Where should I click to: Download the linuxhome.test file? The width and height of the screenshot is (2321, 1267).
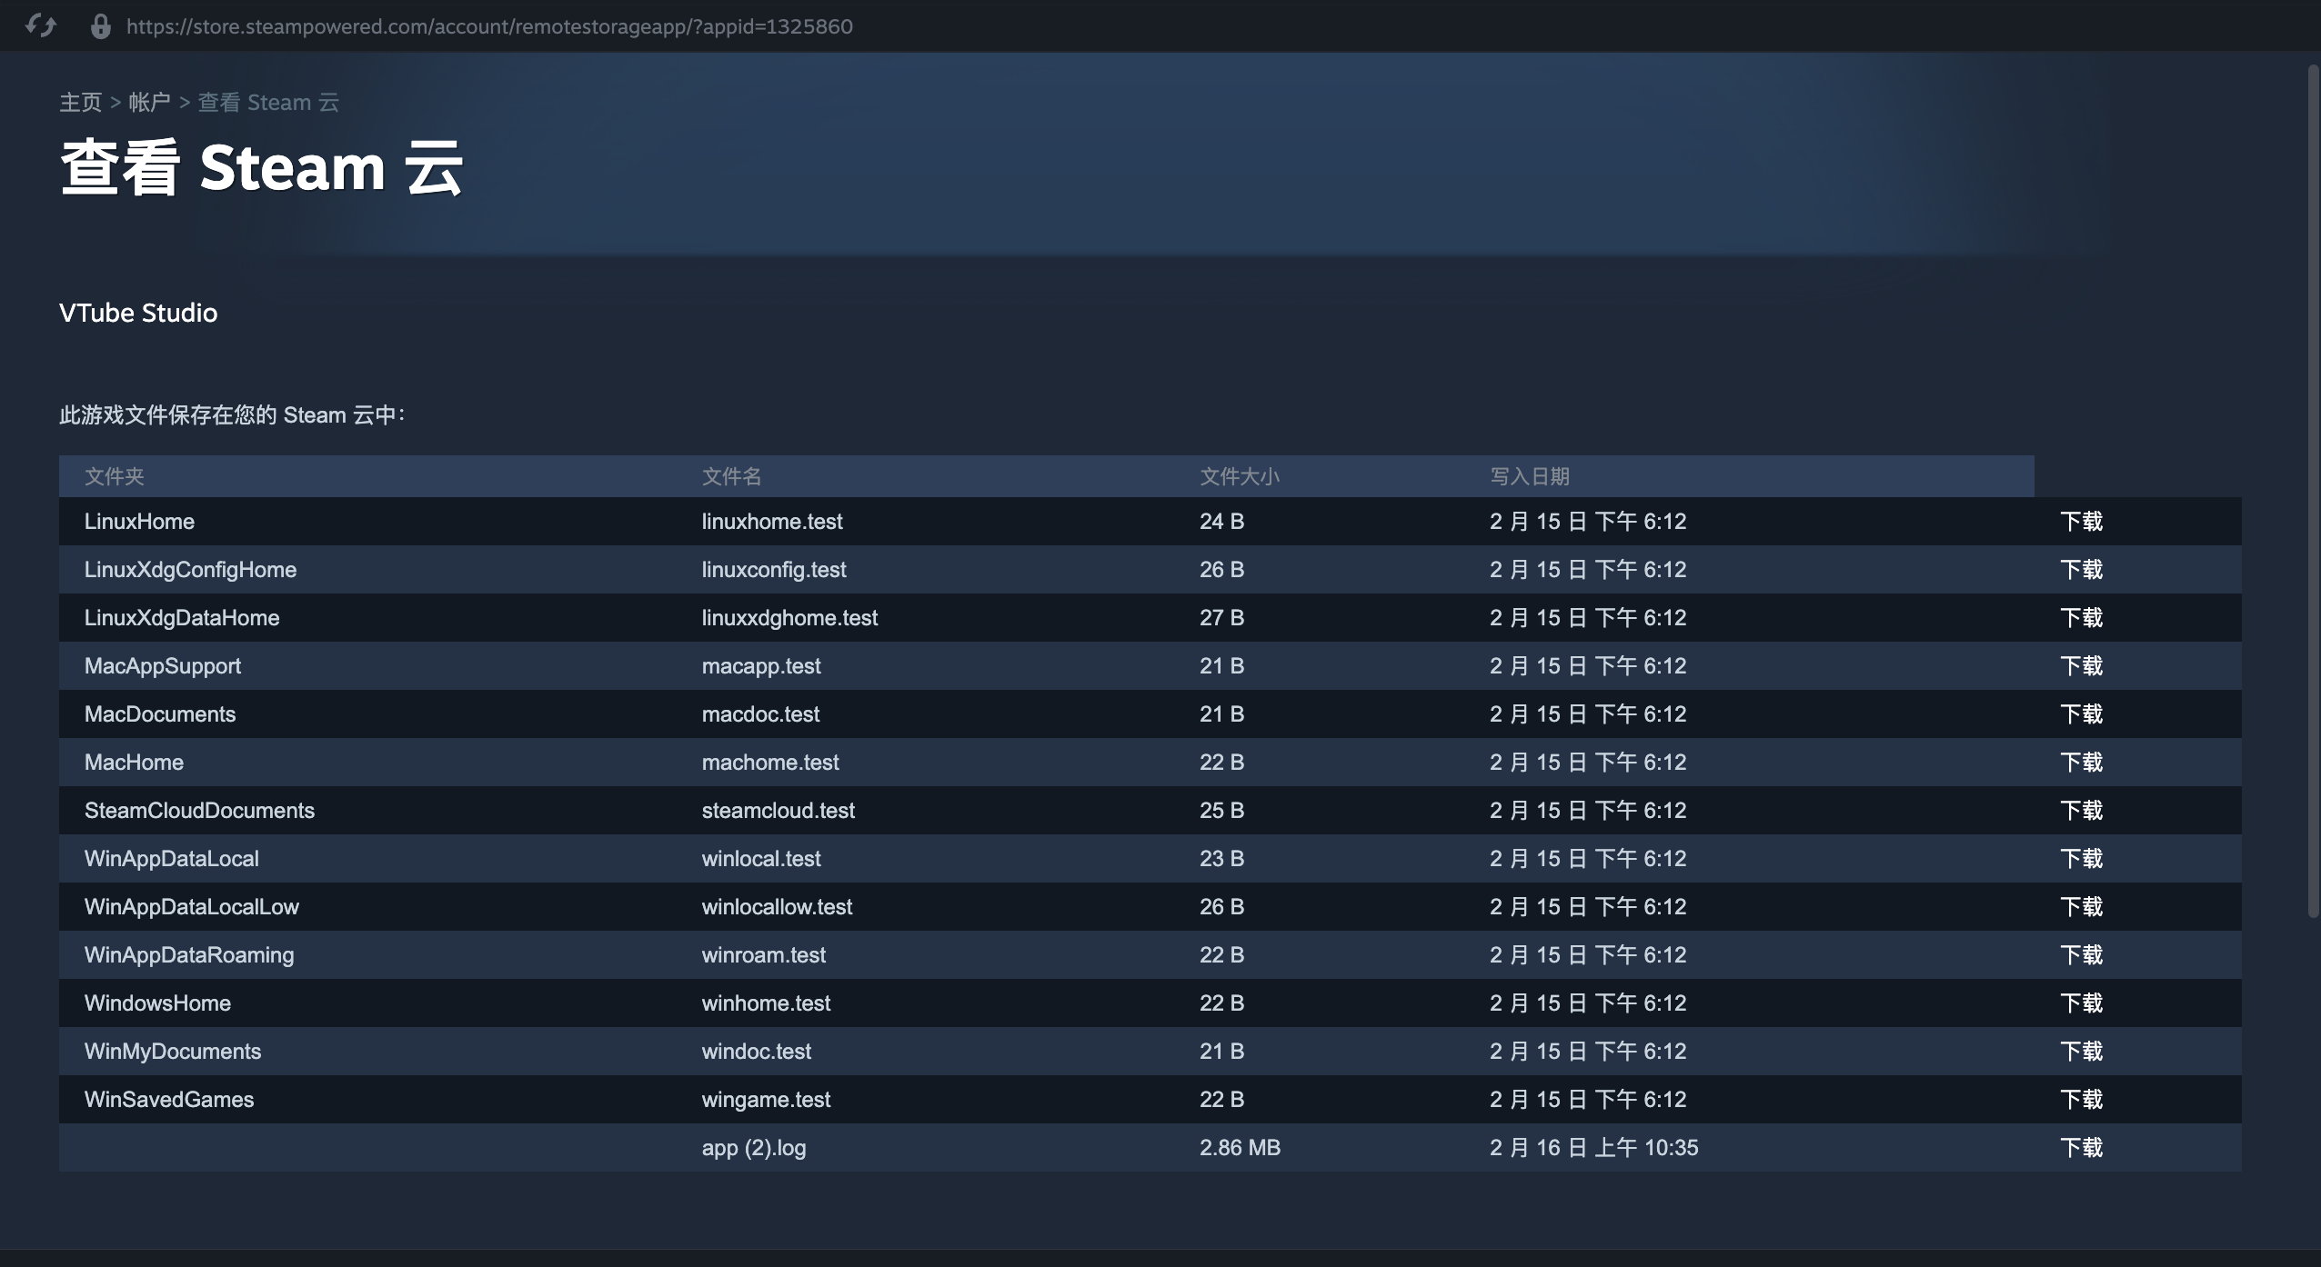(x=2081, y=522)
